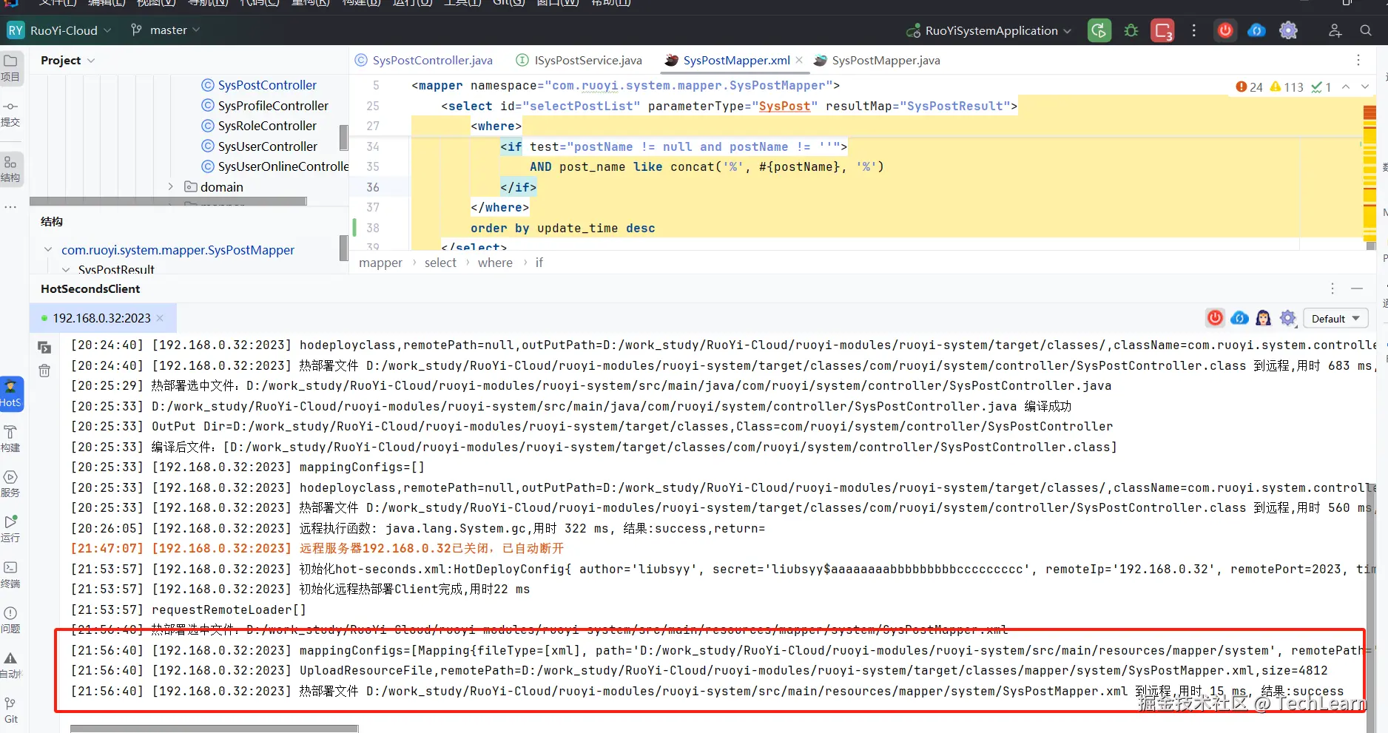Start debugging with the bug icon
This screenshot has width=1388, height=733.
click(1131, 30)
